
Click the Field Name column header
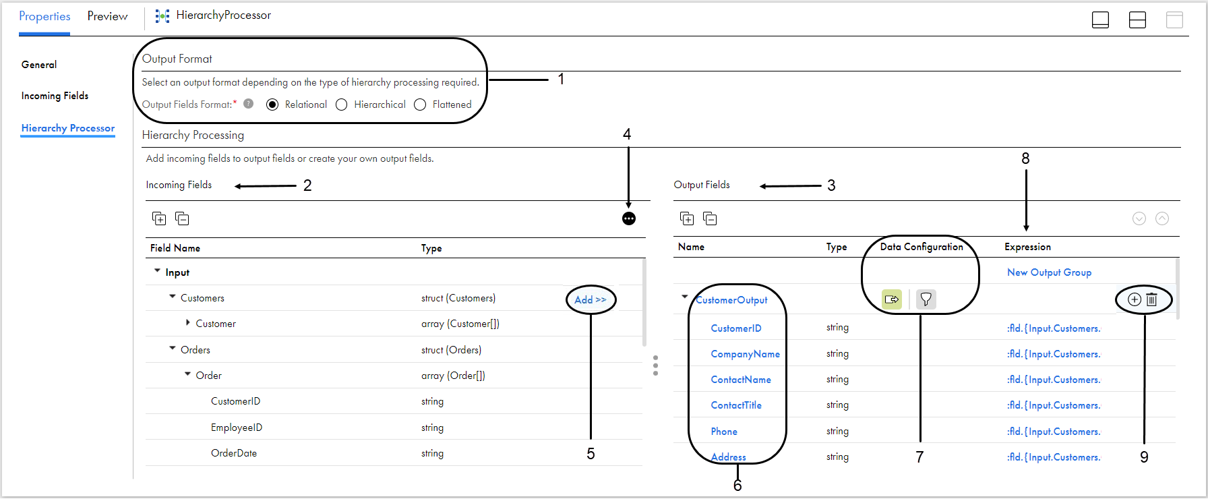coord(175,248)
